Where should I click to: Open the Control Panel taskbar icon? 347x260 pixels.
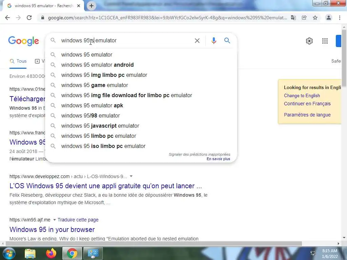[93, 253]
